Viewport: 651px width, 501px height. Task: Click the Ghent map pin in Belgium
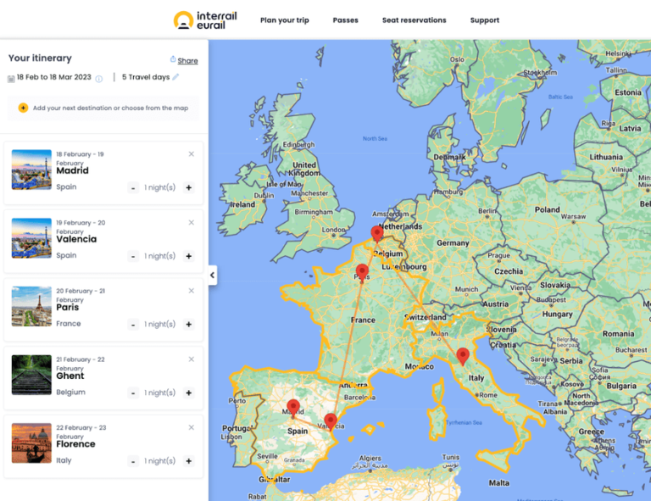click(377, 233)
